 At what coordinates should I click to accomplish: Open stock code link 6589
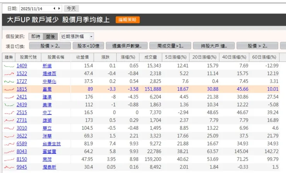22,144
